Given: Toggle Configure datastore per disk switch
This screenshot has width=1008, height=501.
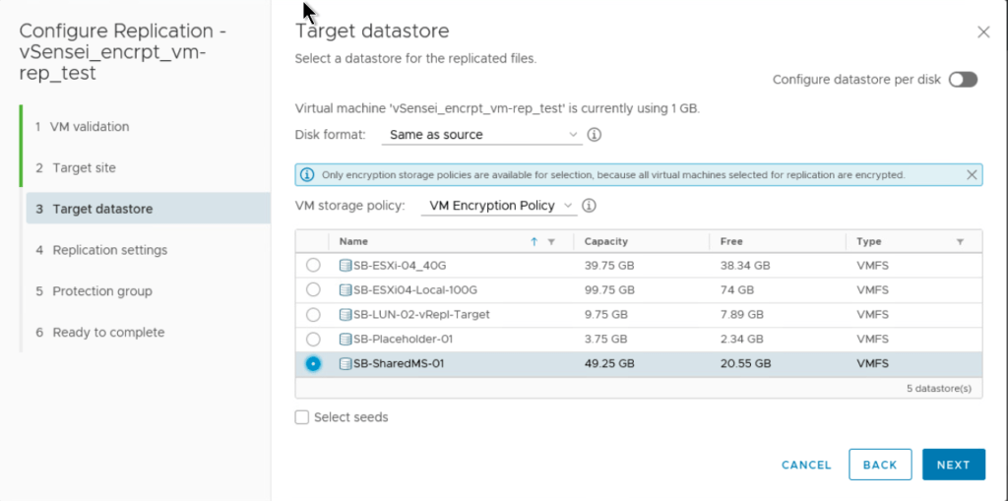Looking at the screenshot, I should pos(963,80).
